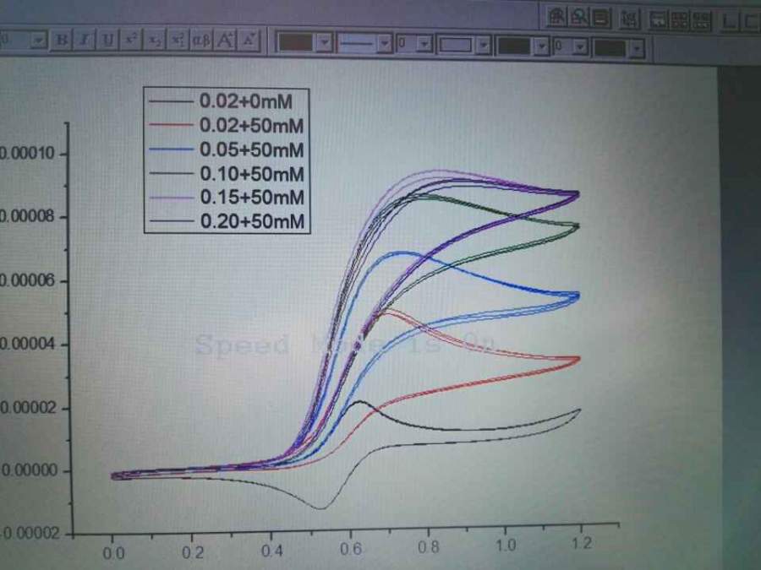Click the rescale axes icon in top toolbar
The height and width of the screenshot is (570, 761).
[x=629, y=20]
